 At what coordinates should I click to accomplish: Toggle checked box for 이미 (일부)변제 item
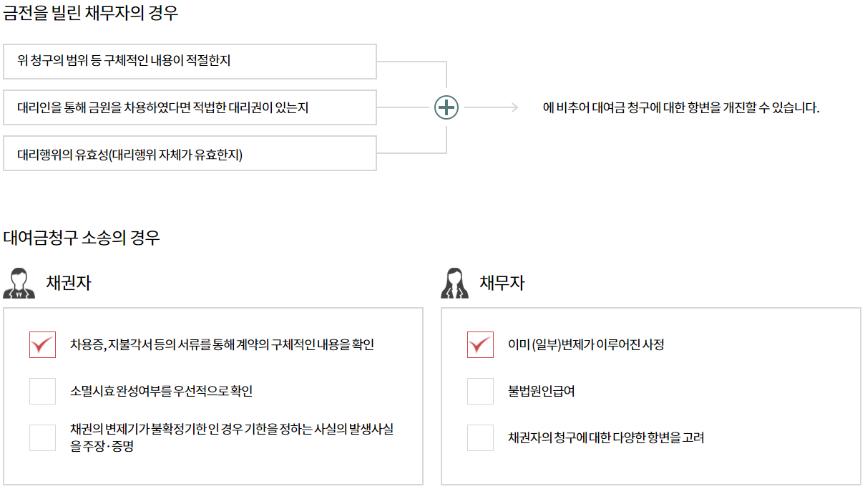[x=480, y=344]
